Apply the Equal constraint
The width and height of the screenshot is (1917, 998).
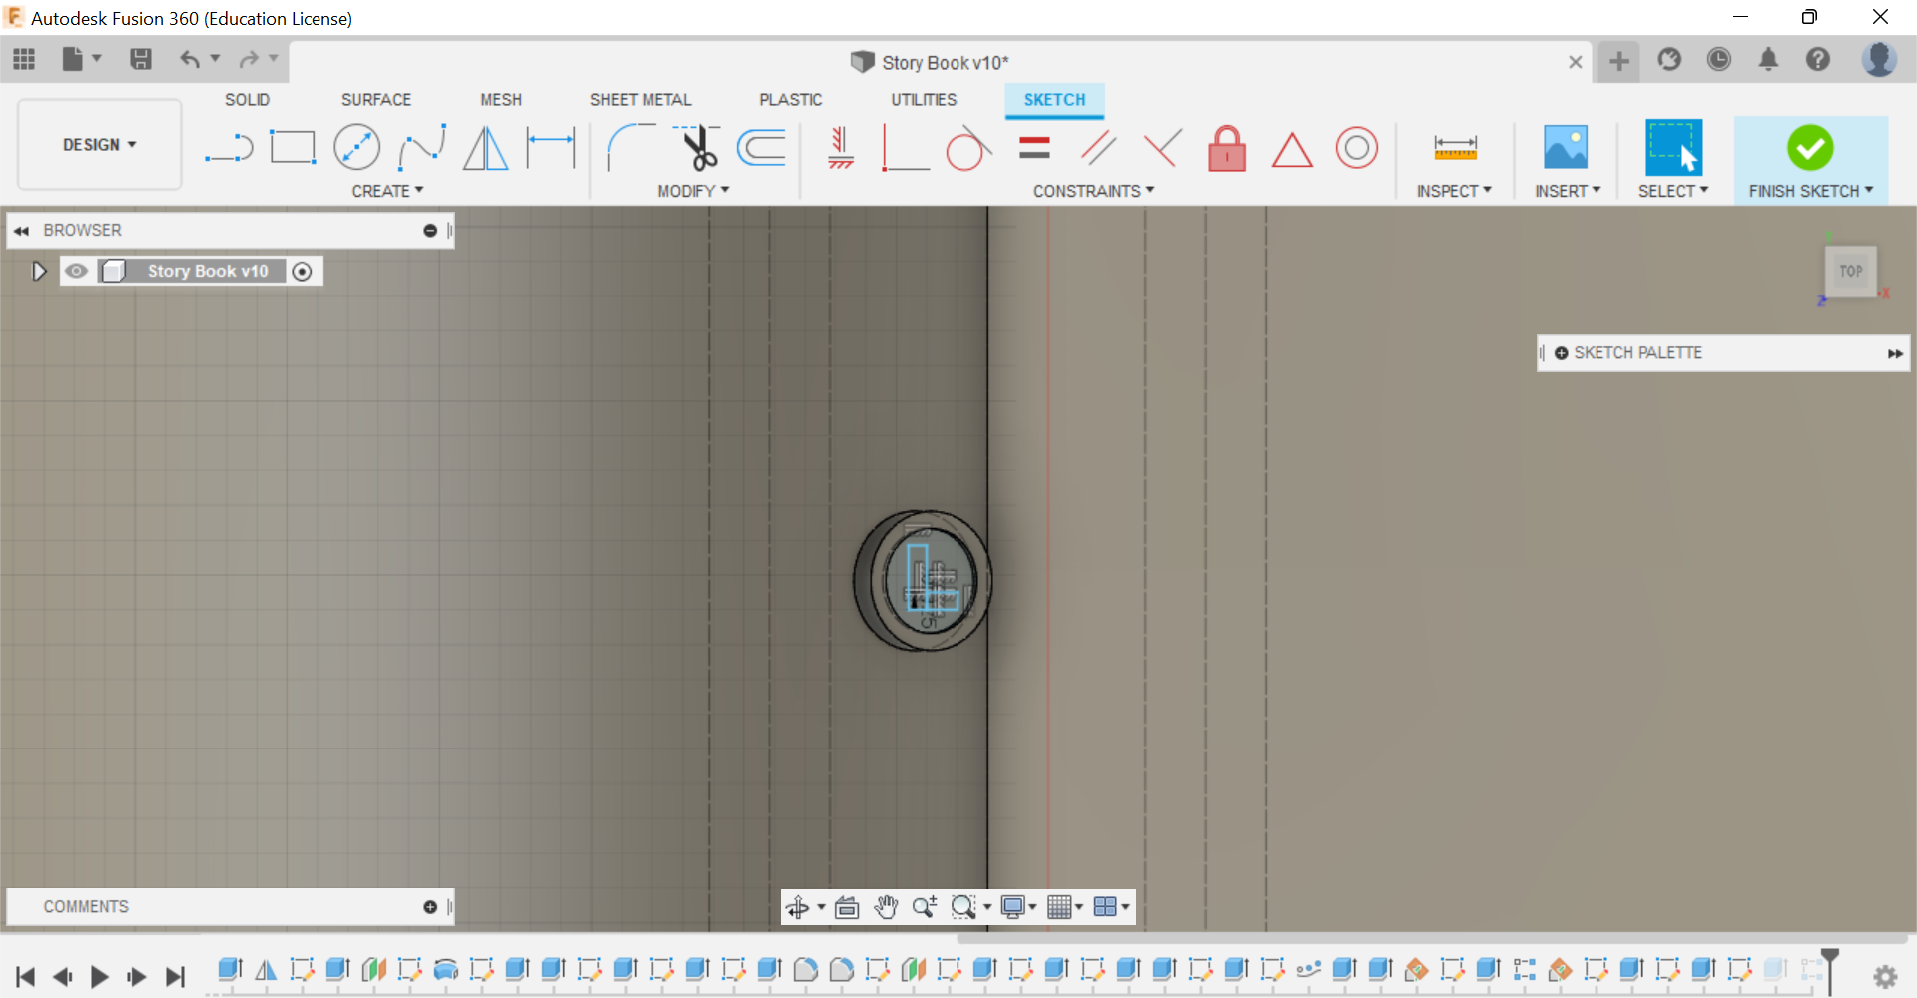point(1034,148)
